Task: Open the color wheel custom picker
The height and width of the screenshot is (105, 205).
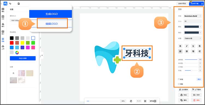Action: point(17,52)
